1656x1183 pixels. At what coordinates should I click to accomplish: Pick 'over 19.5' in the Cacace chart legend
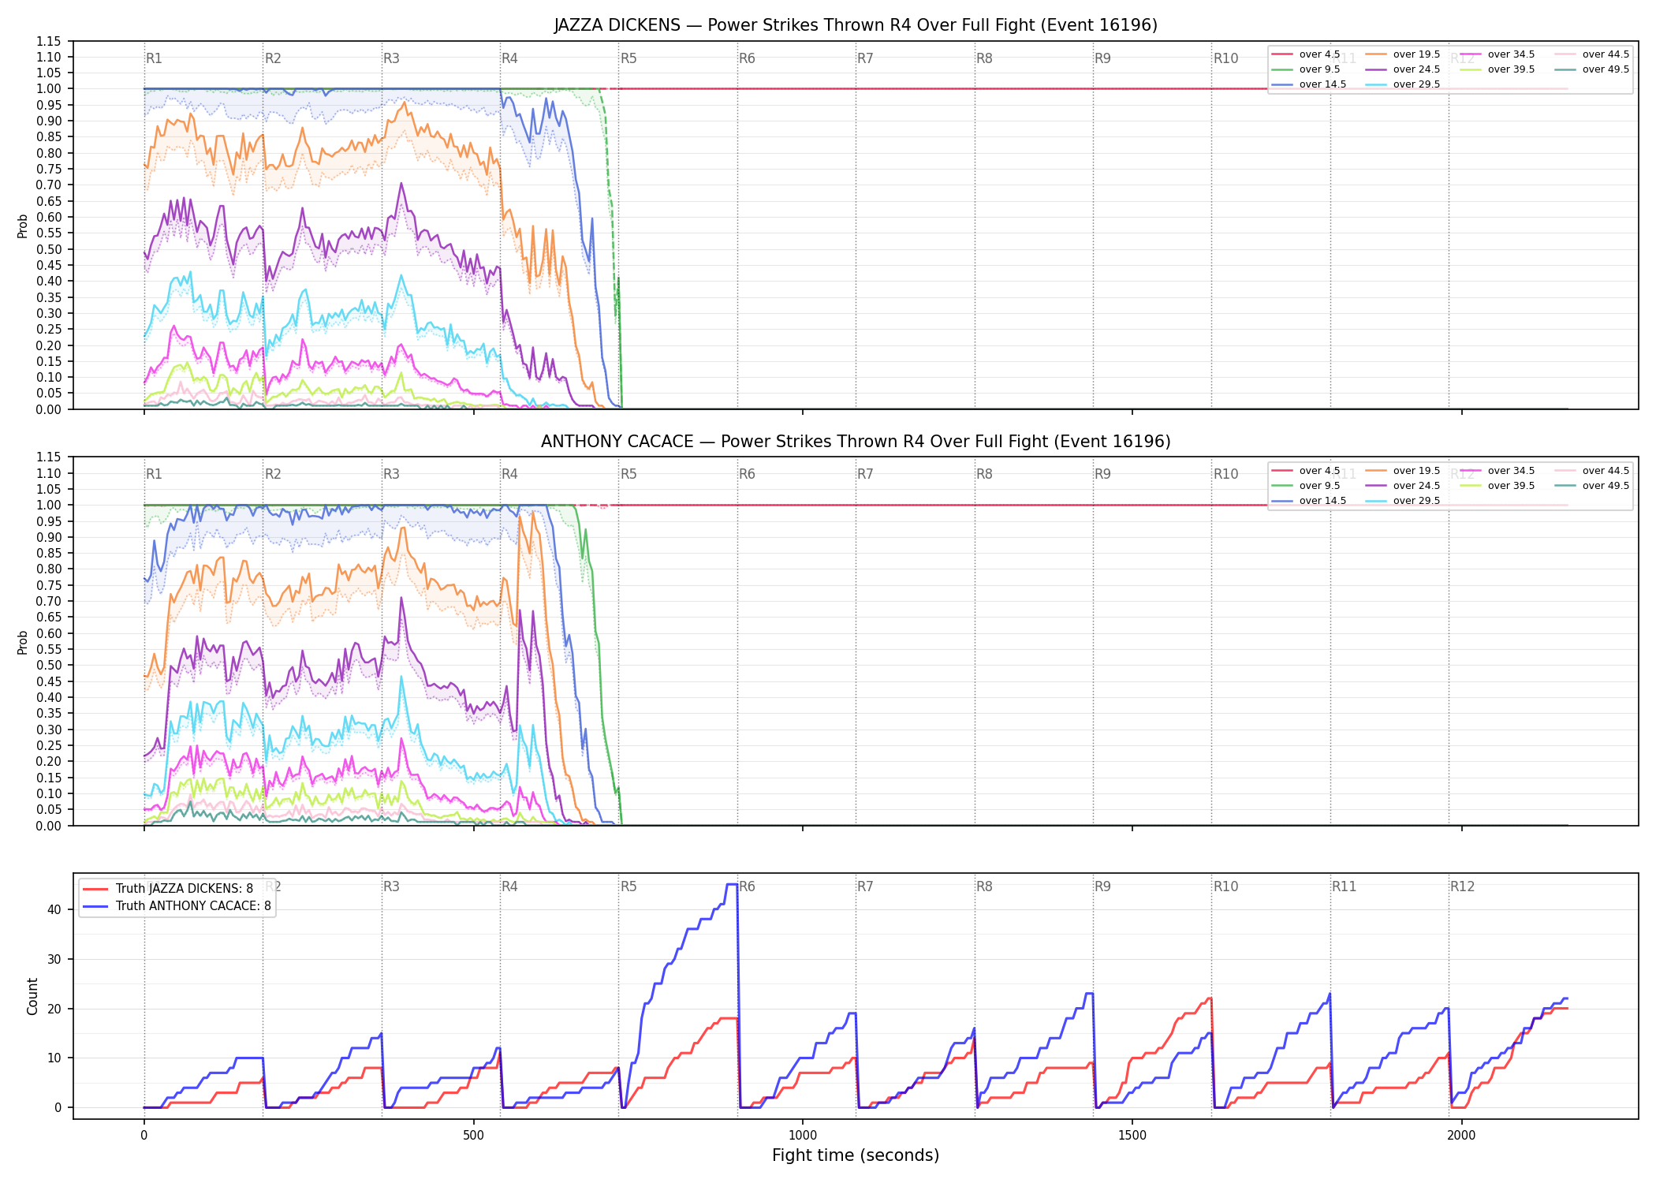[1403, 471]
